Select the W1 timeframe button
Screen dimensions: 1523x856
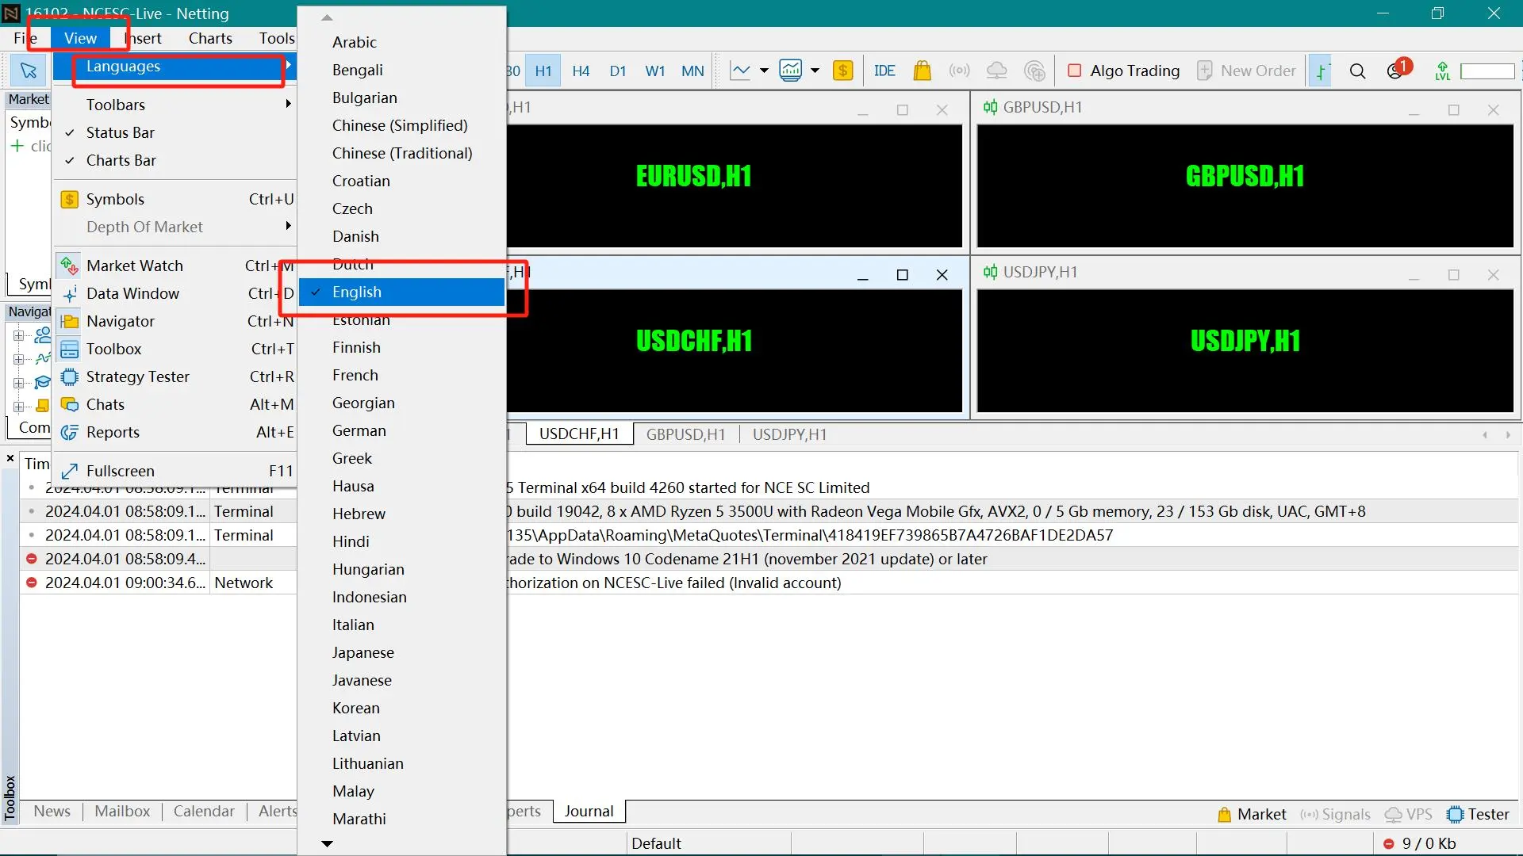pos(655,71)
